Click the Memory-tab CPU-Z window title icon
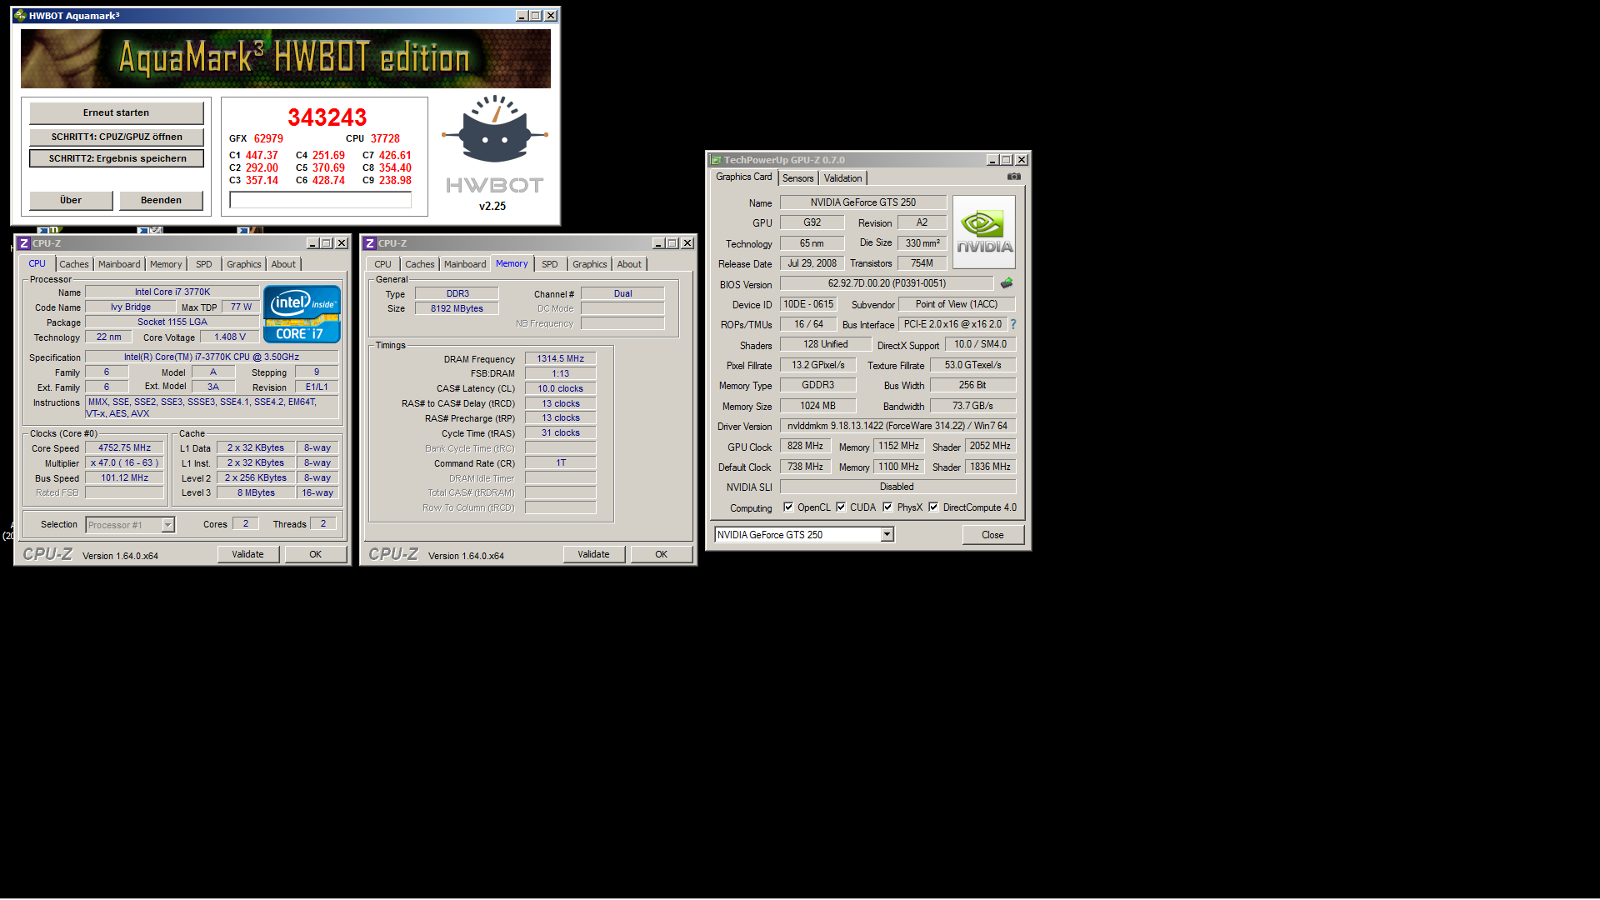This screenshot has width=1600, height=900. coord(370,243)
